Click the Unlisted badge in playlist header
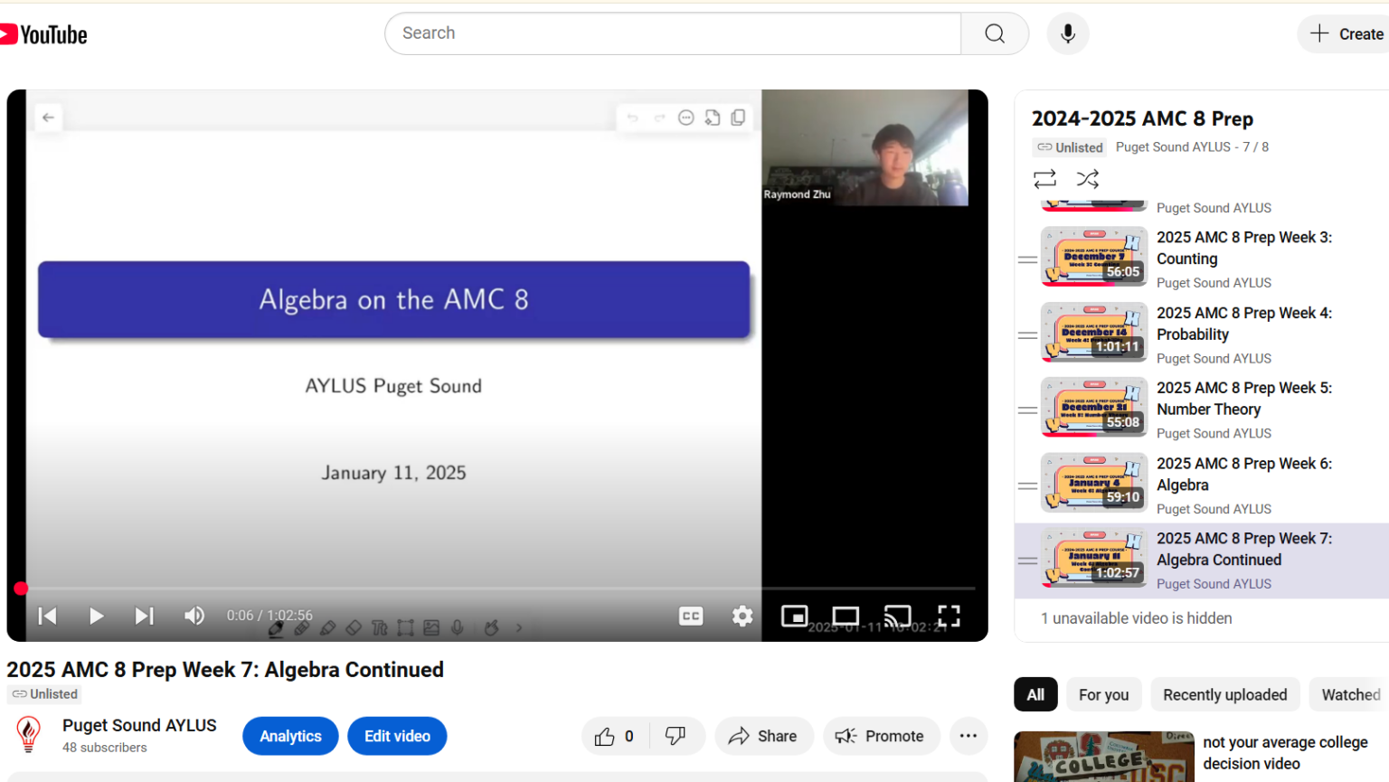 click(x=1070, y=147)
